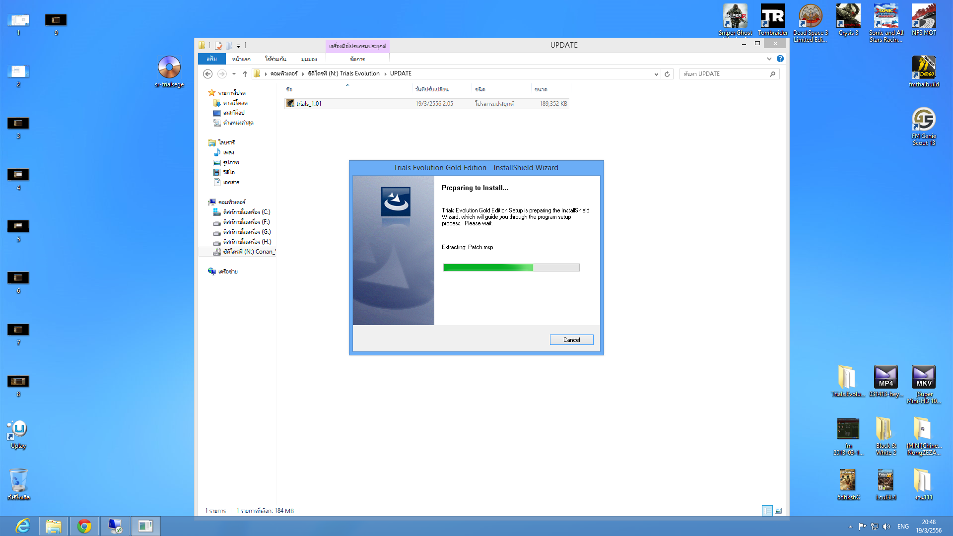Click the installation progress bar
The width and height of the screenshot is (953, 536).
click(511, 268)
